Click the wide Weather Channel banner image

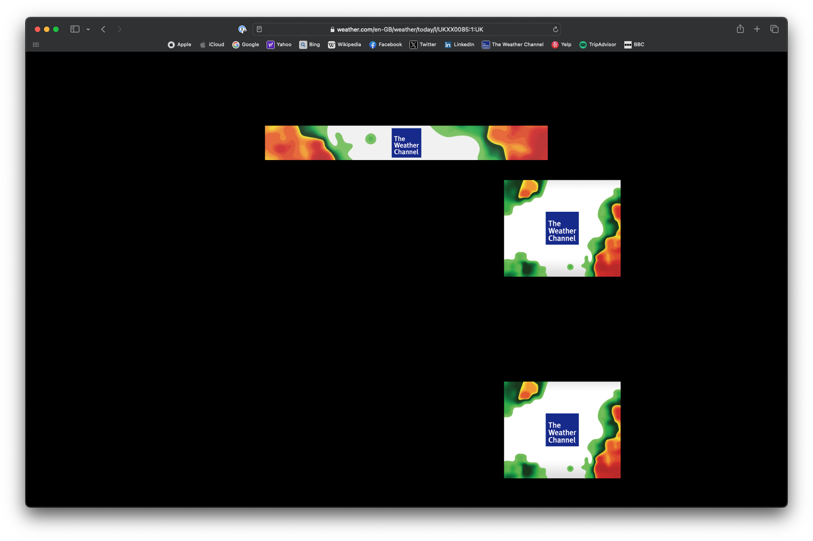click(406, 143)
